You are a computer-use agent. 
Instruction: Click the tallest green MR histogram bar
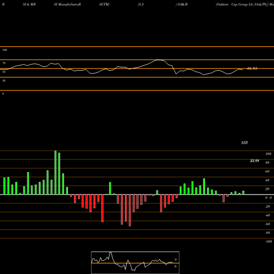tap(55, 173)
